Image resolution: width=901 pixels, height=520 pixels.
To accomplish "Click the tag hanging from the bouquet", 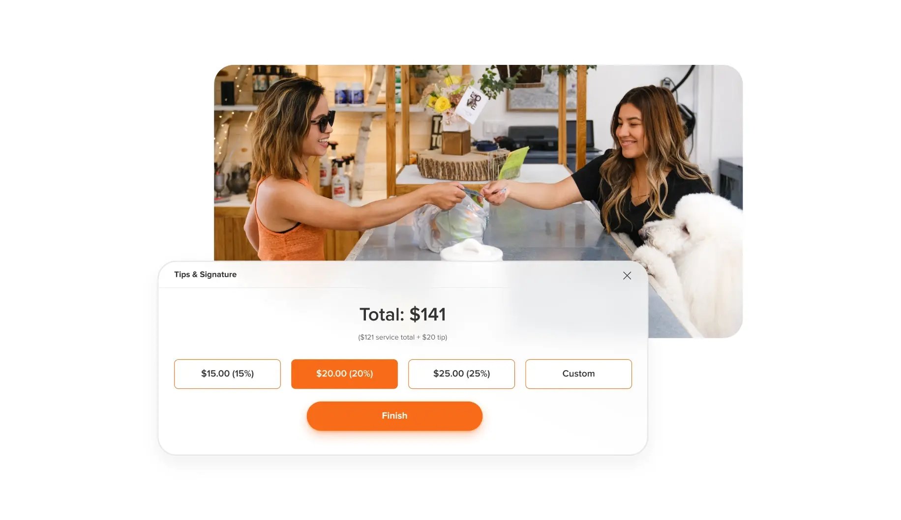I will [x=472, y=103].
